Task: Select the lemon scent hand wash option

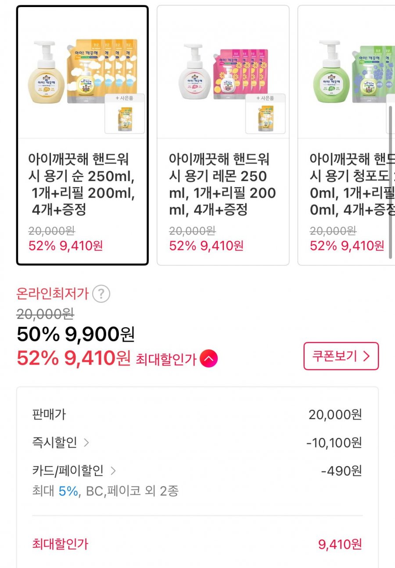Action: tap(223, 135)
